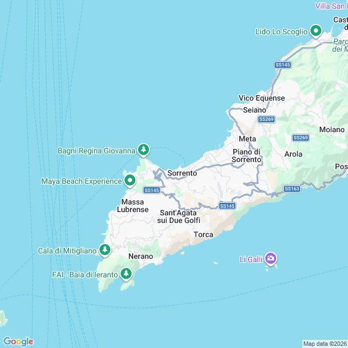Click the FAI - Baia di Ieranto text
Screen dimensions: 348x348
click(85, 275)
